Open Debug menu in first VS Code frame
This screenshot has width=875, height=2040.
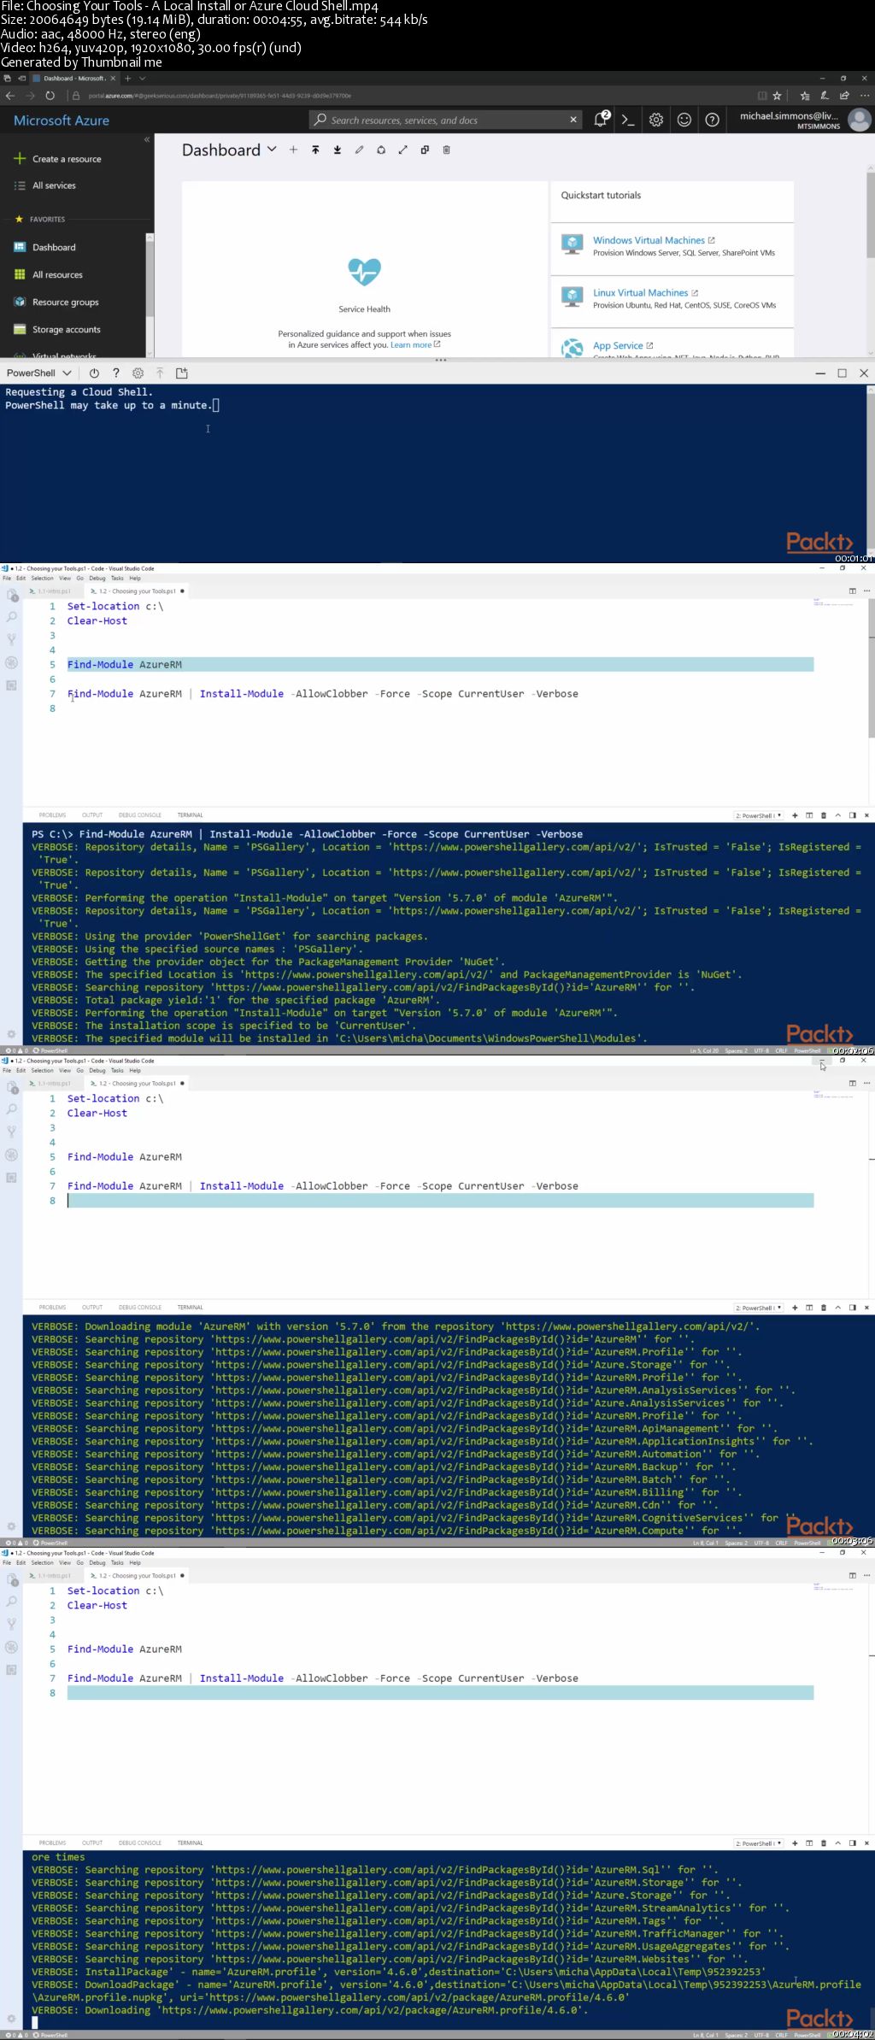point(97,579)
